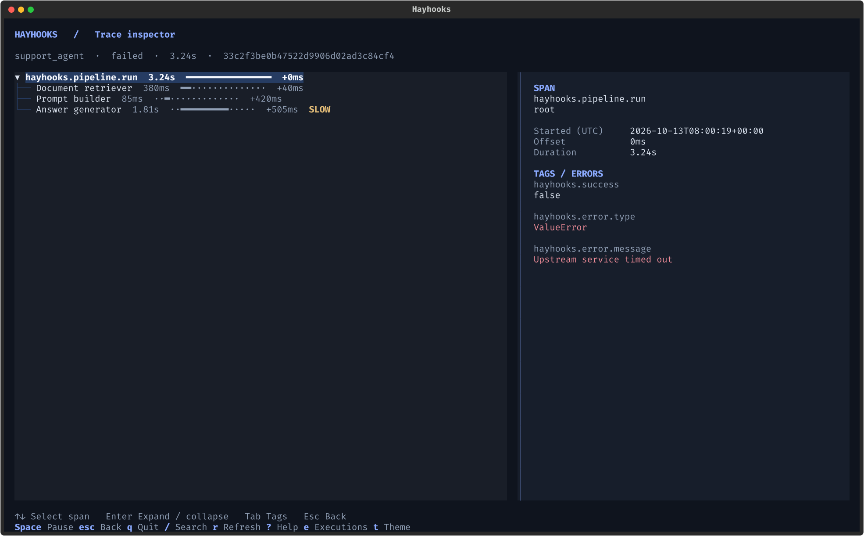Click the Document retriever timeline bar
Screen dimensions: 864x536
click(223, 88)
